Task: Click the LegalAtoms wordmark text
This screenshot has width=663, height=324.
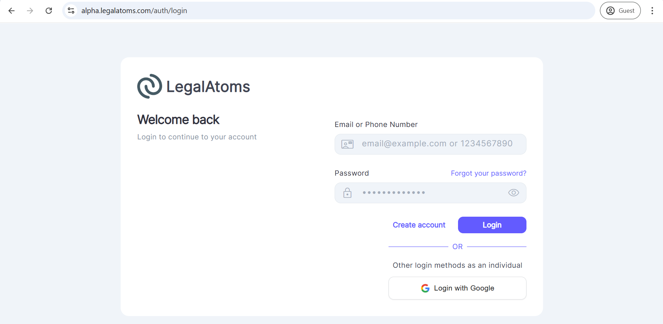Action: coord(208,87)
